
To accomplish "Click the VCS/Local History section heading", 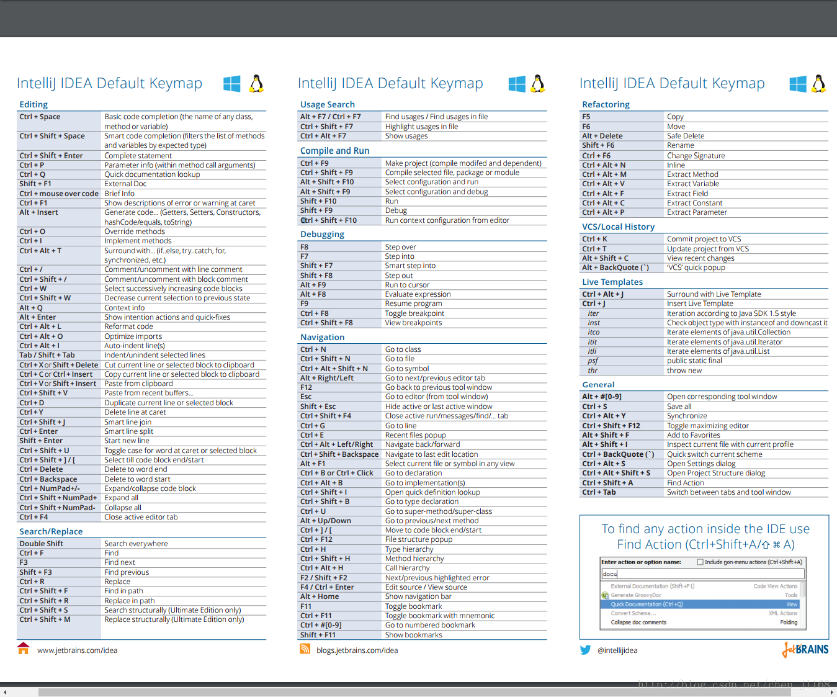I will [x=619, y=227].
